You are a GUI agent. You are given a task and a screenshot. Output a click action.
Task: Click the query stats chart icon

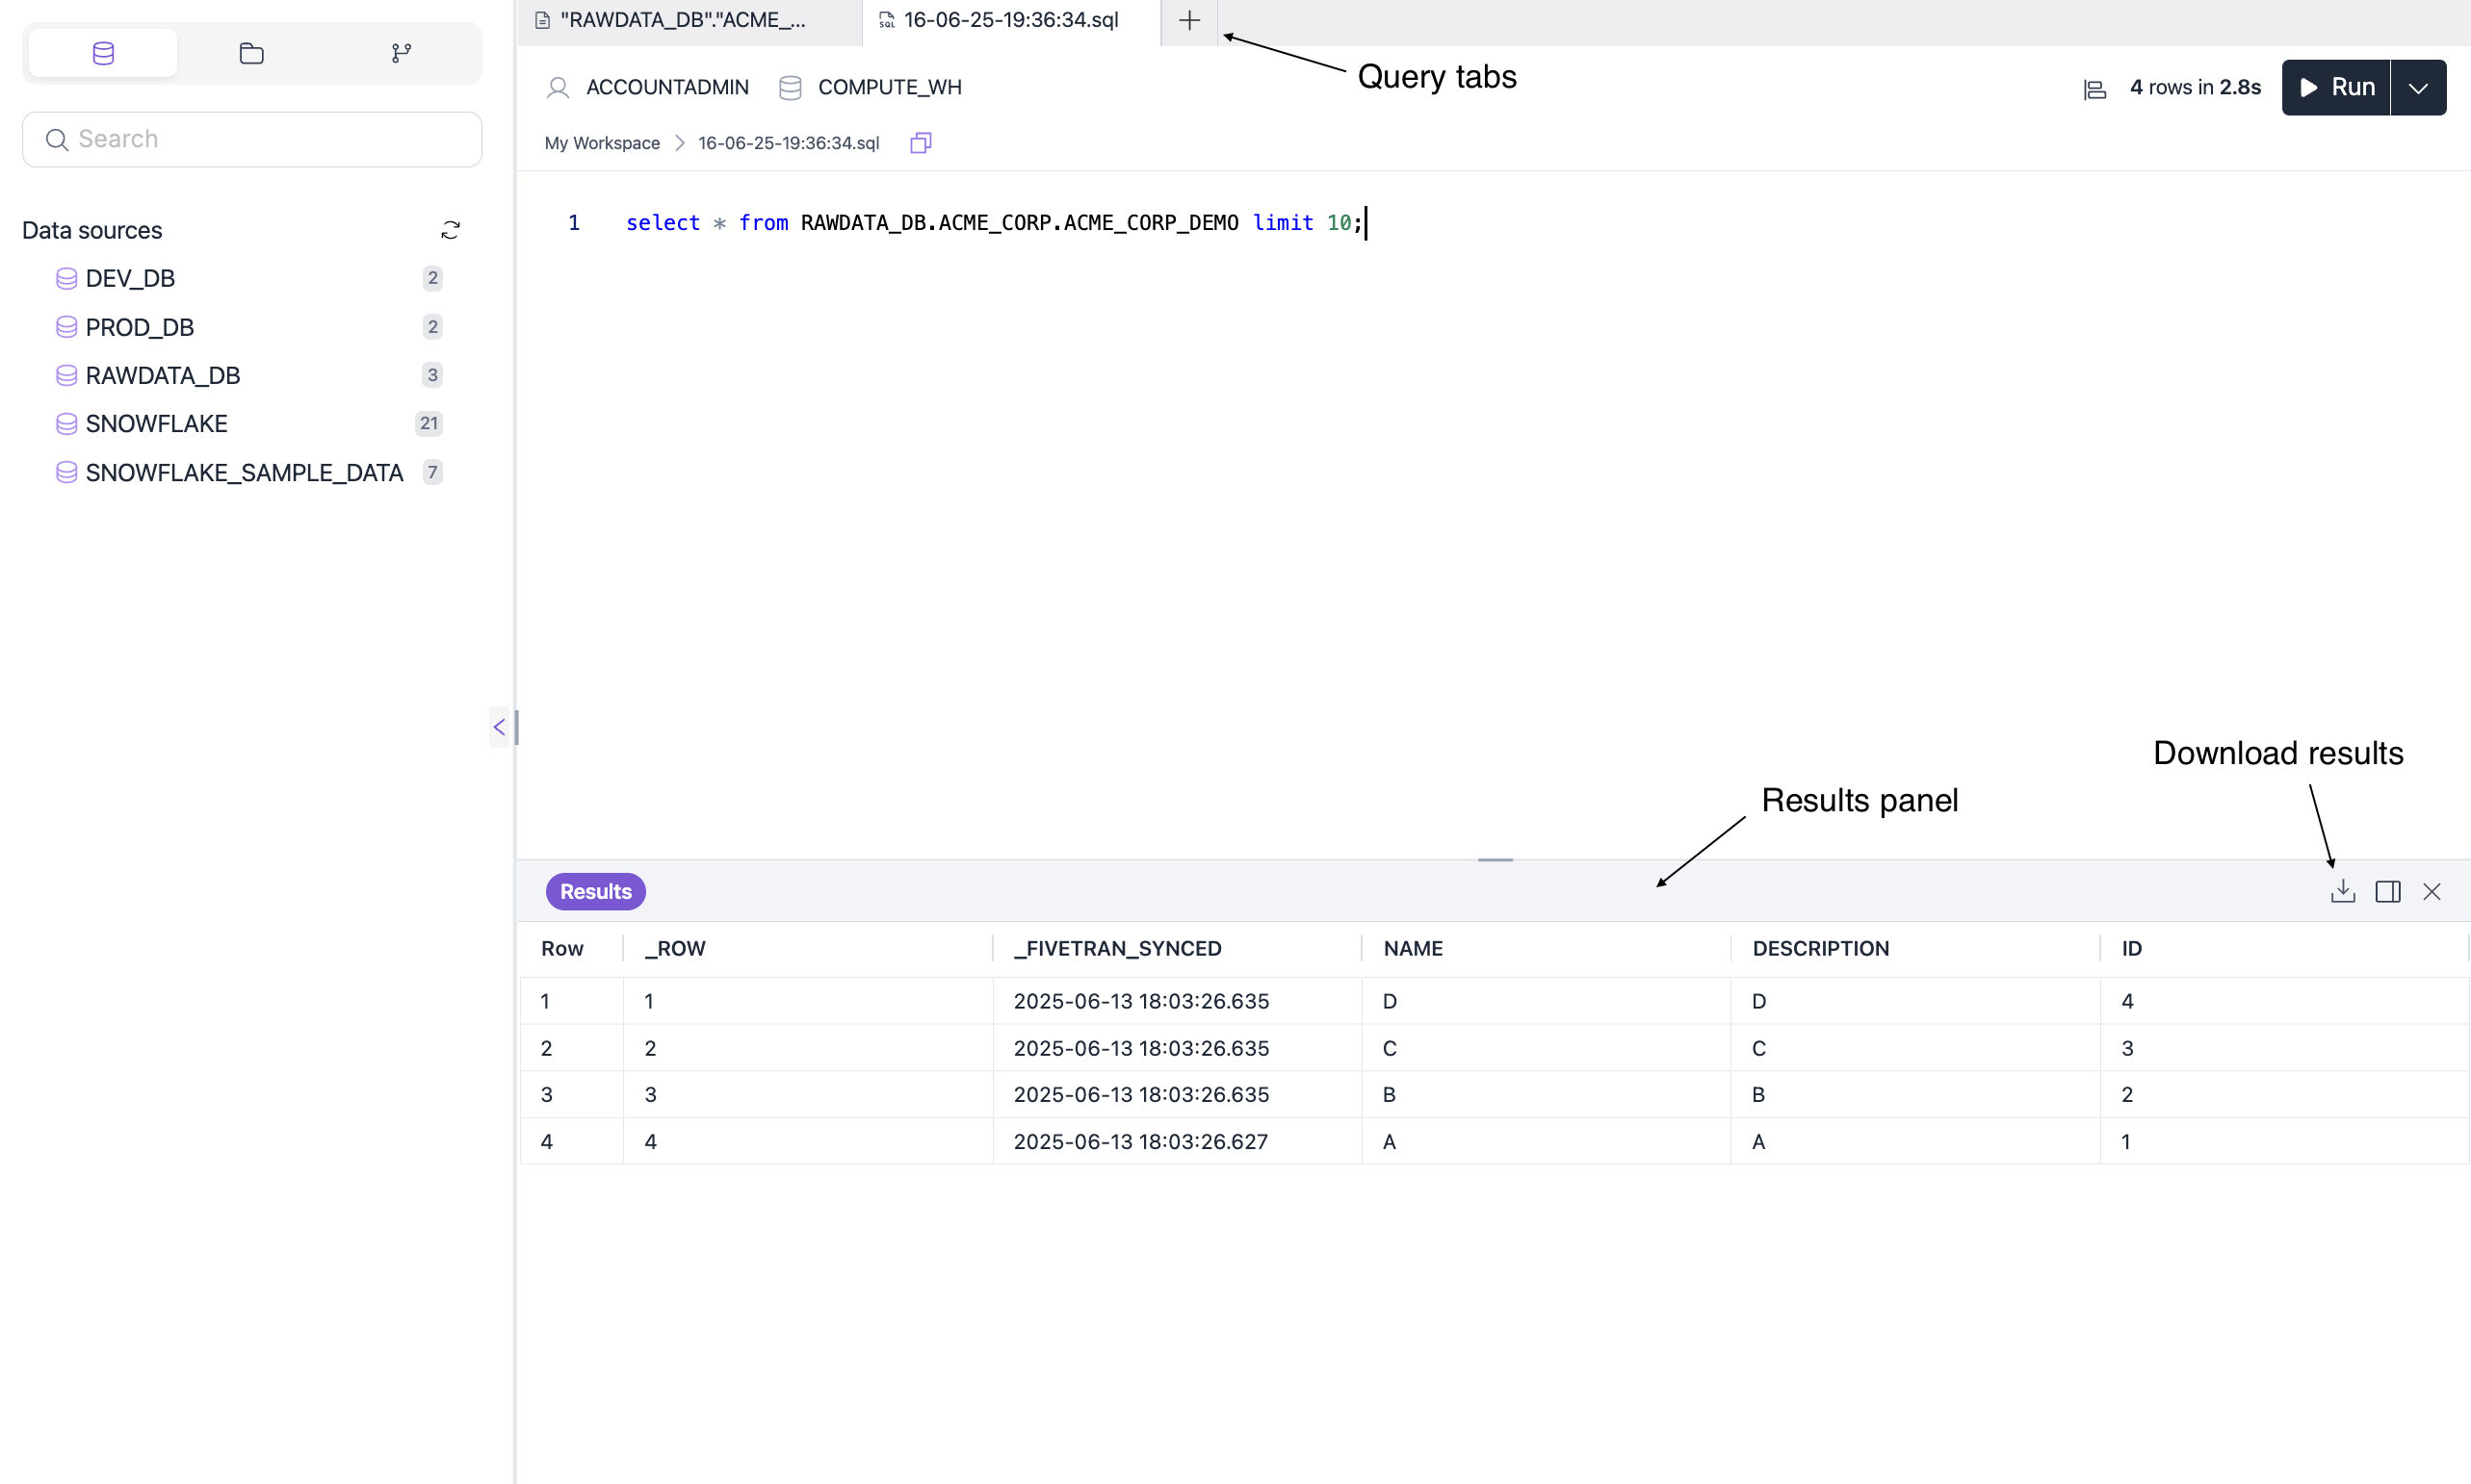pyautogui.click(x=2094, y=89)
